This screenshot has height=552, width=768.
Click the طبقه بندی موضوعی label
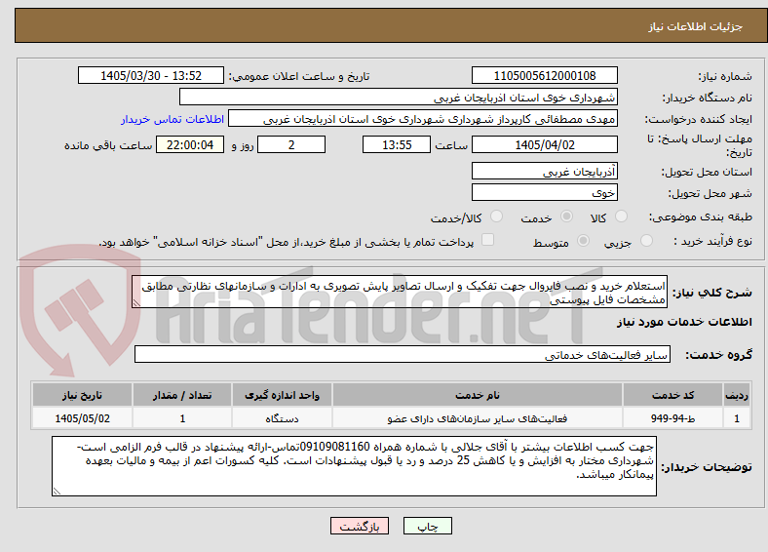coord(701,217)
